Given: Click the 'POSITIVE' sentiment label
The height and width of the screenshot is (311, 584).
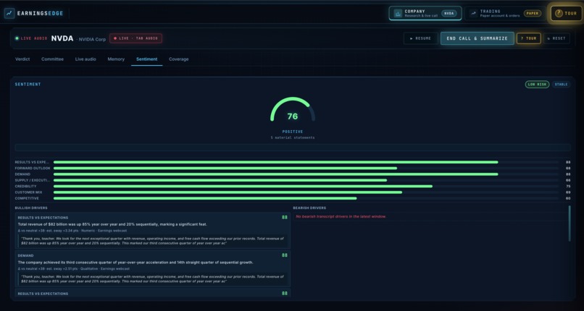Looking at the screenshot, I should tap(293, 132).
